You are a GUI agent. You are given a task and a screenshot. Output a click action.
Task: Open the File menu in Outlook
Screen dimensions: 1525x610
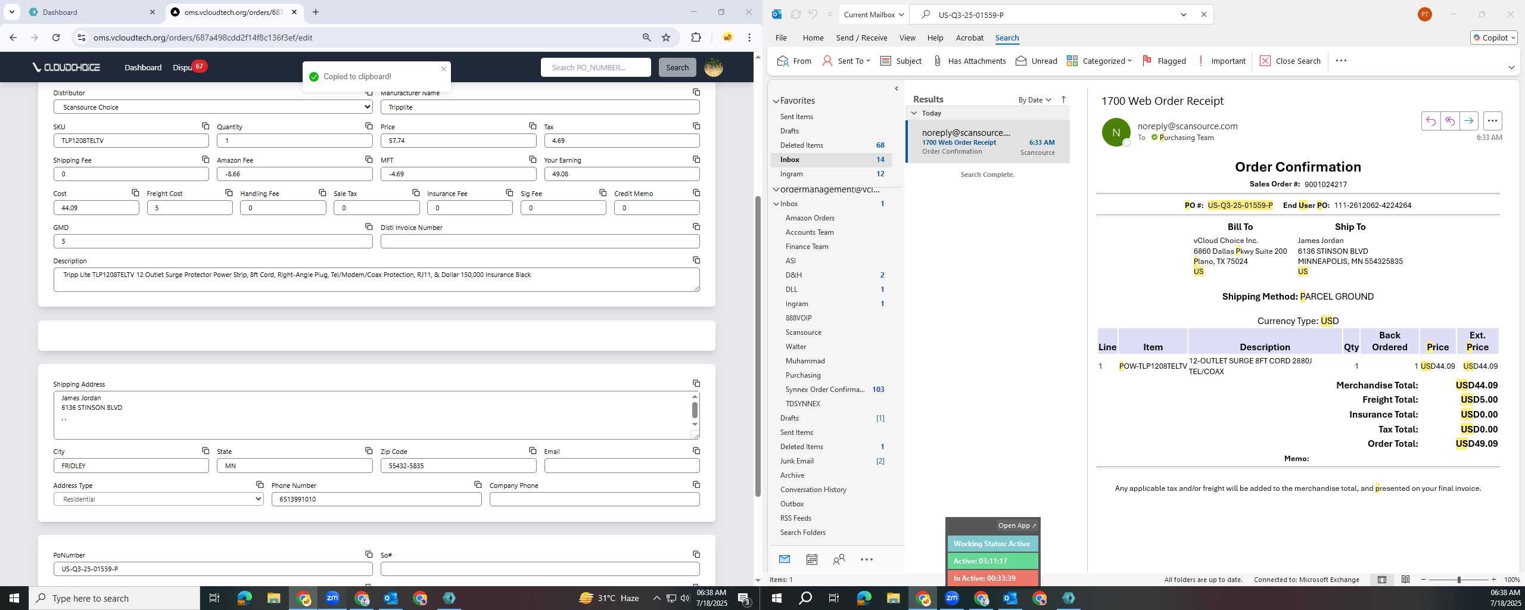point(781,38)
